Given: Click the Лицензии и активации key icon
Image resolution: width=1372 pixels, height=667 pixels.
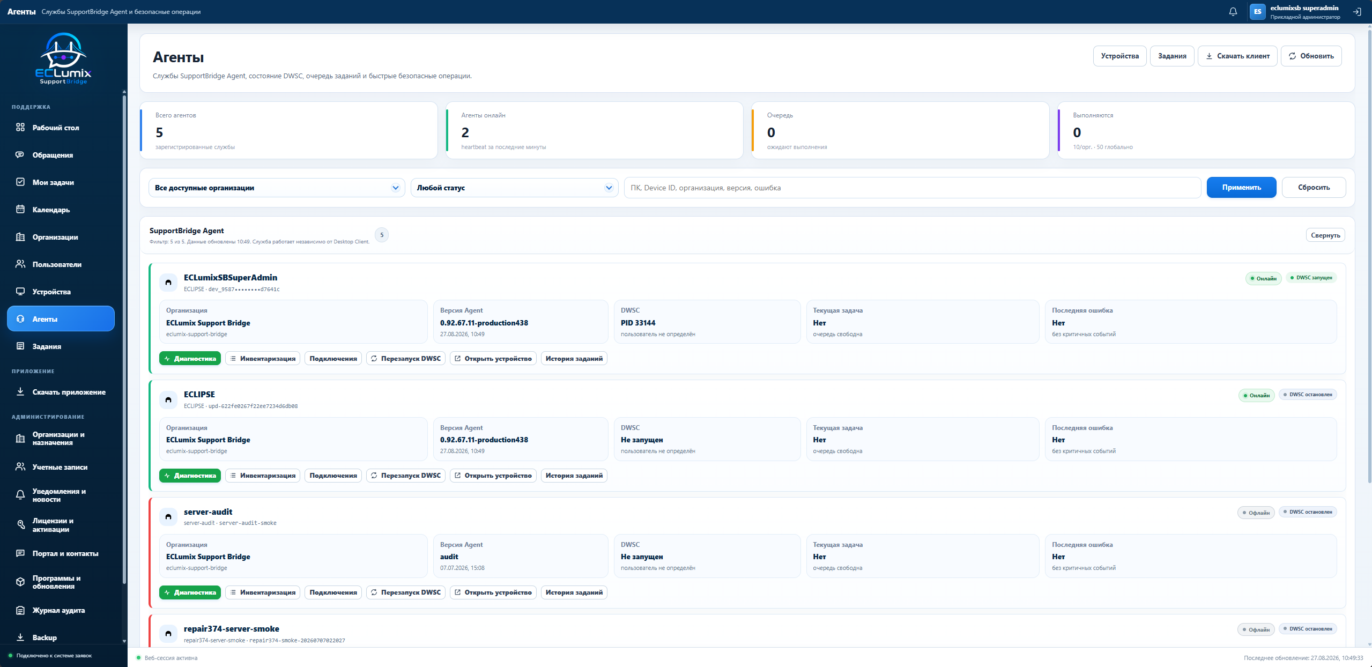Looking at the screenshot, I should pyautogui.click(x=20, y=525).
